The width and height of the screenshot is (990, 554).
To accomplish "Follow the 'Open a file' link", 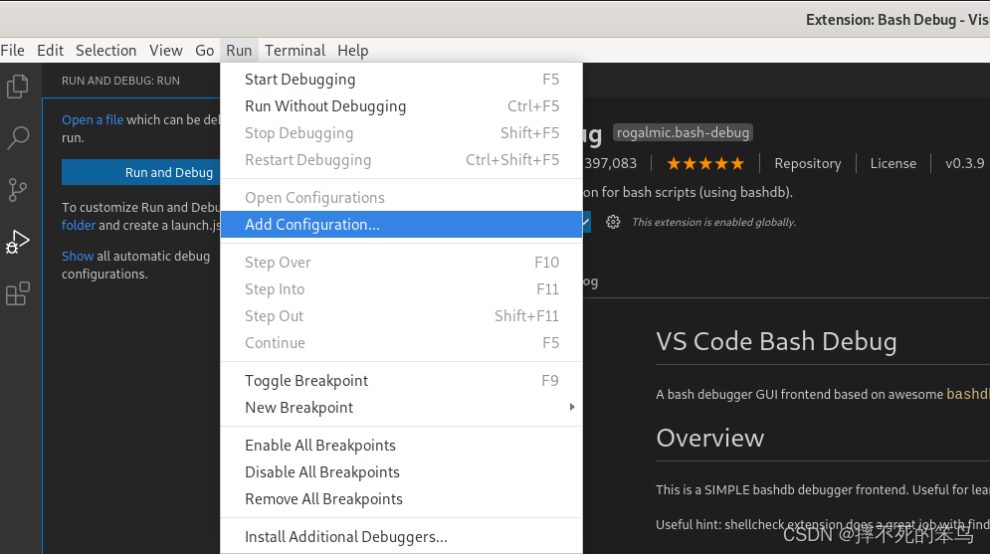I will tap(93, 120).
